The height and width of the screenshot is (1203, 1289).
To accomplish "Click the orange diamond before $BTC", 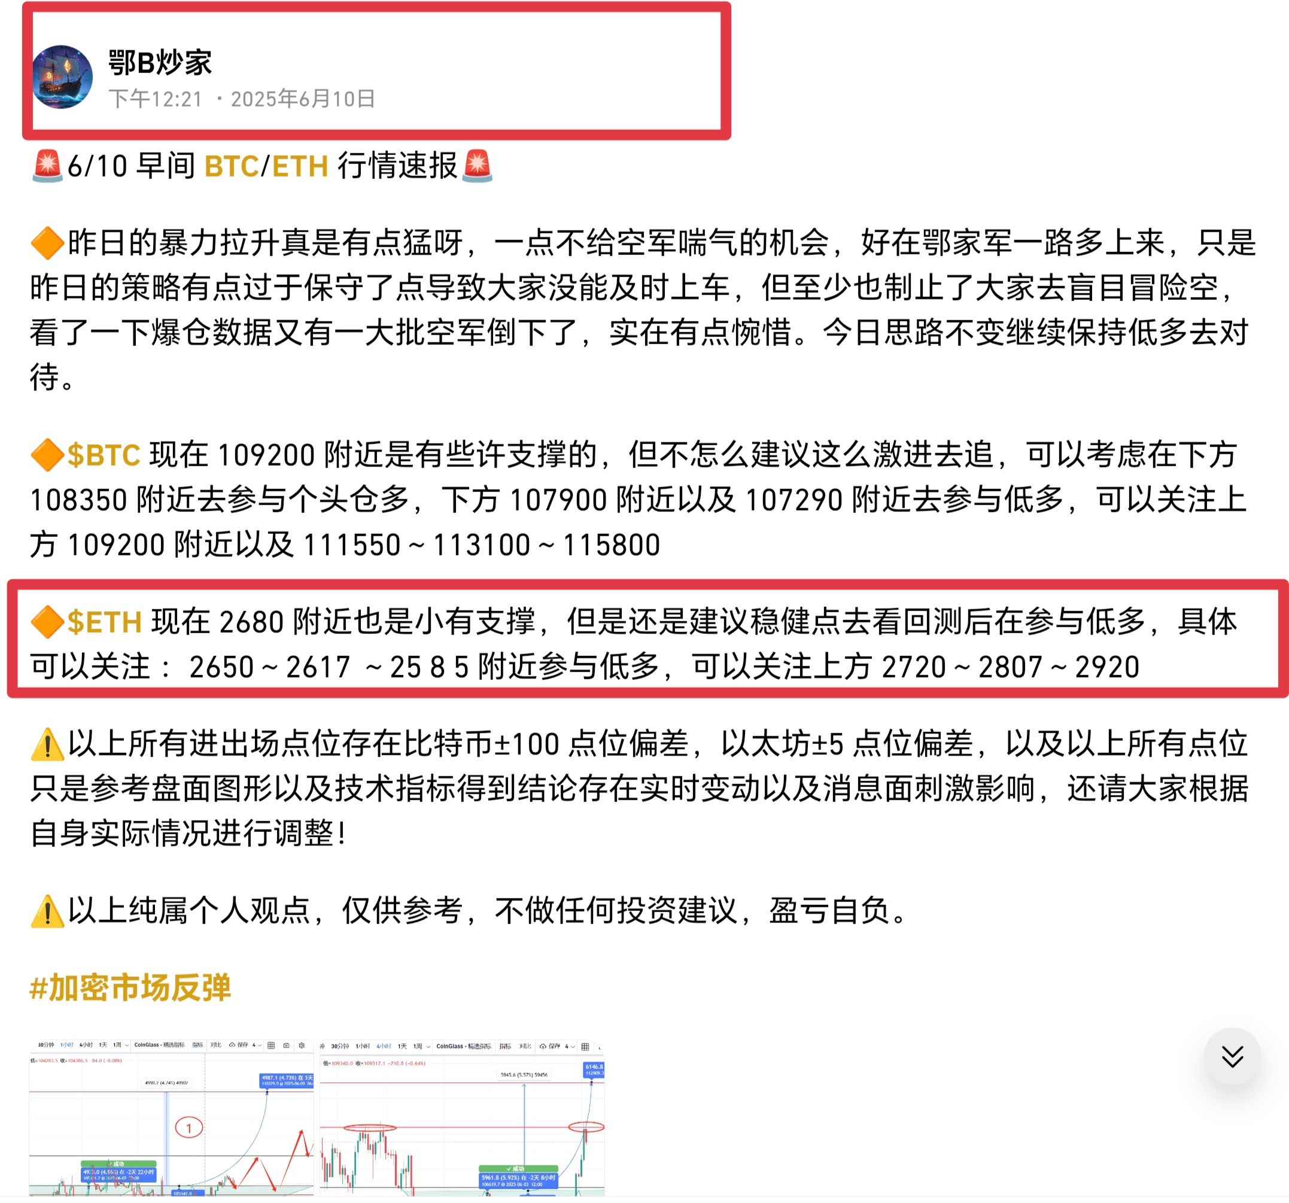I will click(47, 455).
